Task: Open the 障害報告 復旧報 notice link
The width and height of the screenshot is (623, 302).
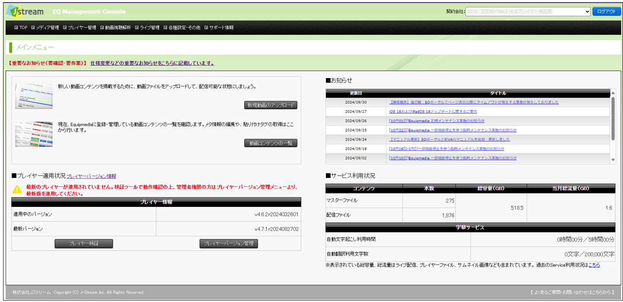Action: 474,102
